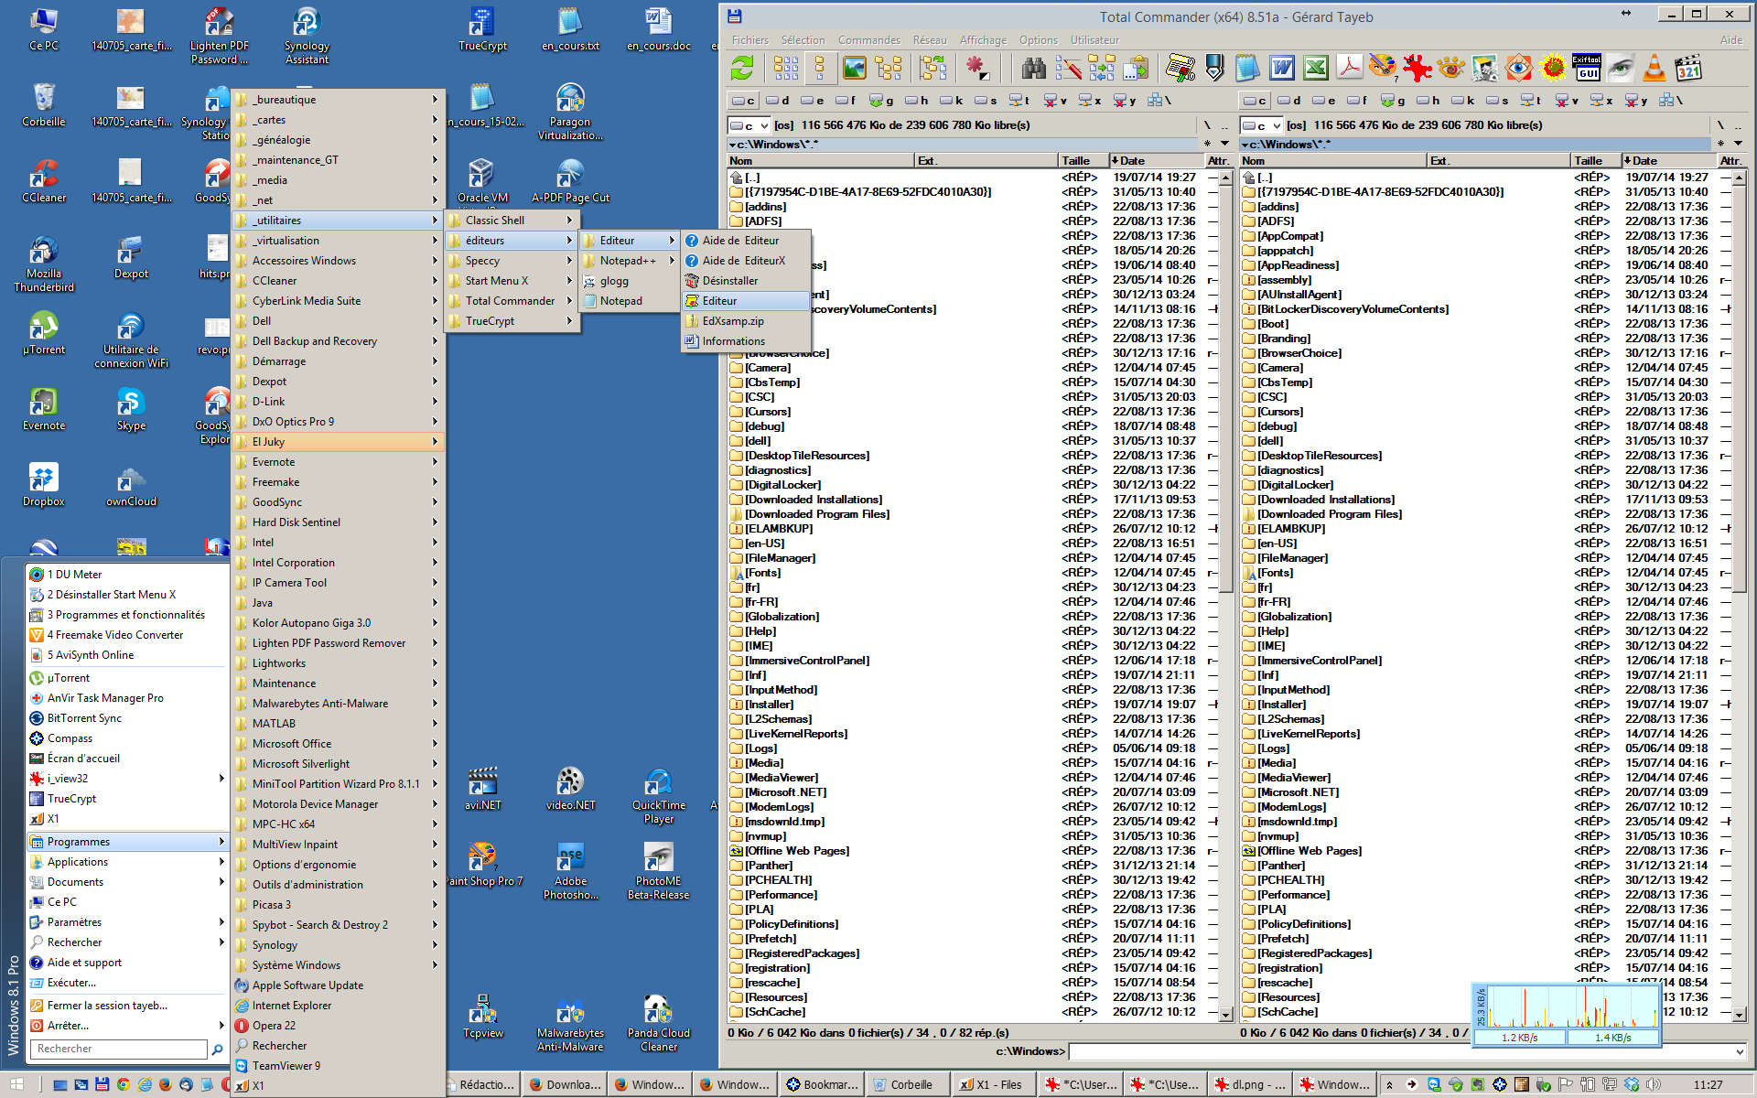This screenshot has width=1757, height=1098.
Task: Select drive e in left panel drive bar
Action: (x=813, y=100)
